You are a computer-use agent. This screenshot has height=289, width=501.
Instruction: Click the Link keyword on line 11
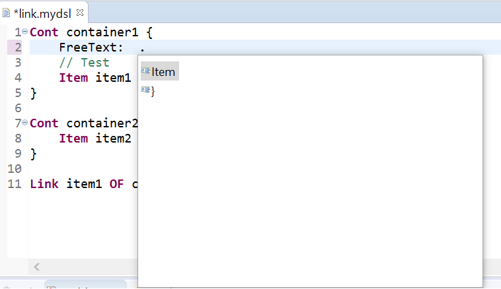(x=44, y=183)
